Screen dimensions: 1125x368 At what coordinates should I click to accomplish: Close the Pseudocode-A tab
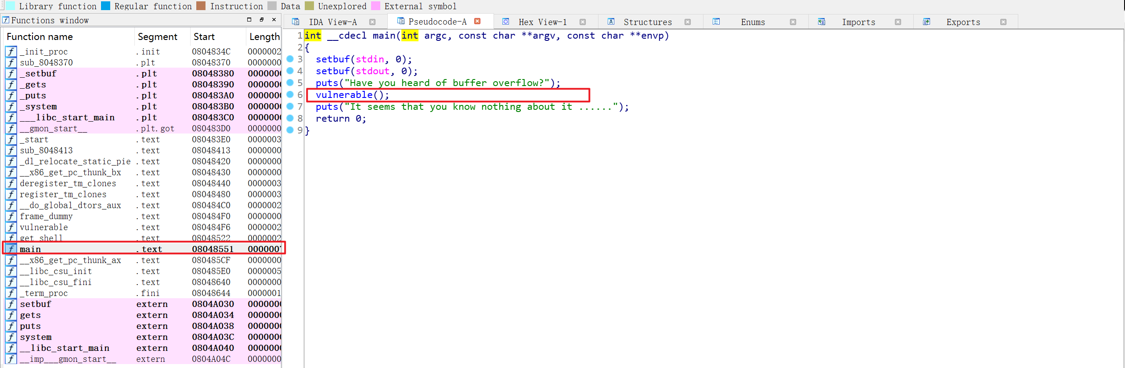tap(477, 21)
